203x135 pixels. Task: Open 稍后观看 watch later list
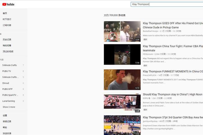click(x=7, y=45)
